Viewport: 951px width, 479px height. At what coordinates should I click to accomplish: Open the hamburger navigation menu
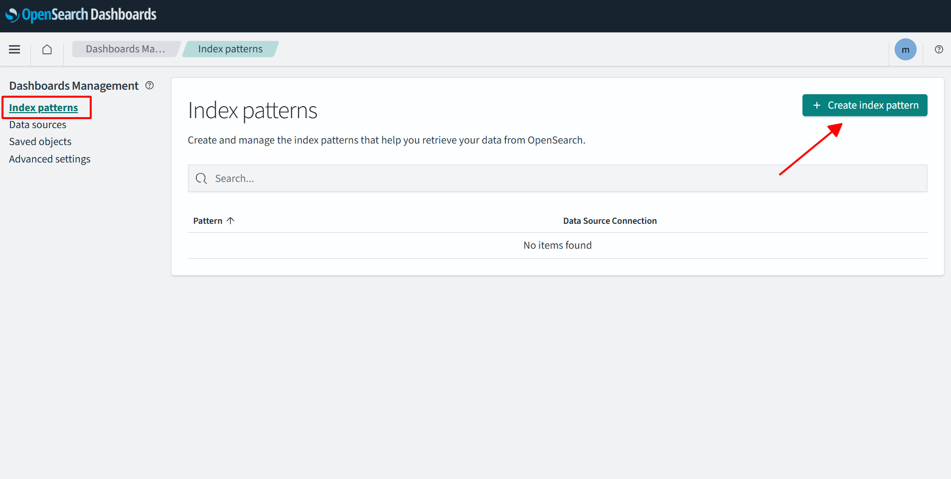click(14, 49)
